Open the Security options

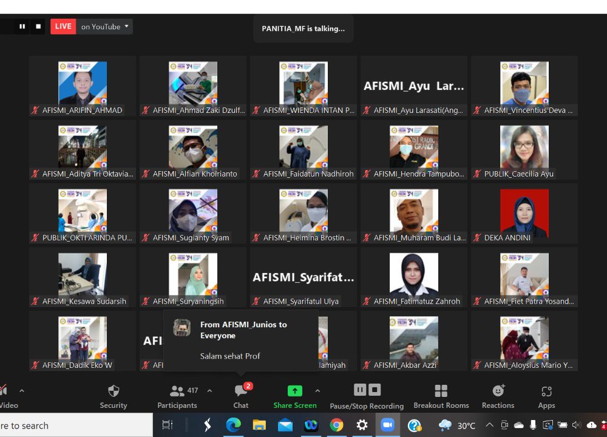click(114, 396)
